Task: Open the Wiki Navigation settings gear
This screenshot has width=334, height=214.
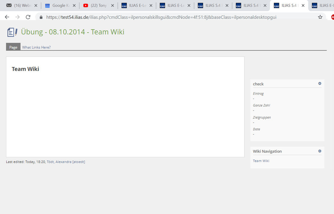Action: [320, 151]
